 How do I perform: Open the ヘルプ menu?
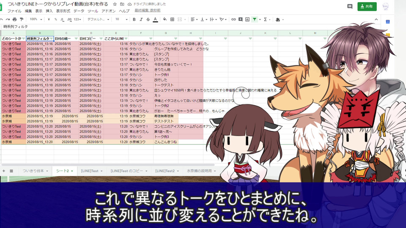pyautogui.click(x=124, y=11)
